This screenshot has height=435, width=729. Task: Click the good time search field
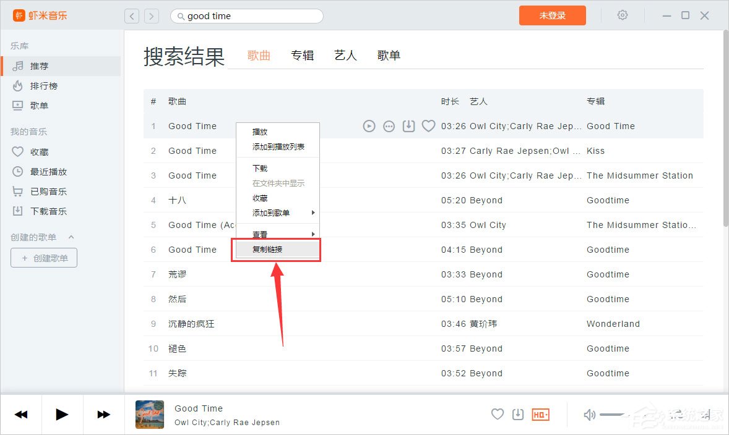(246, 15)
